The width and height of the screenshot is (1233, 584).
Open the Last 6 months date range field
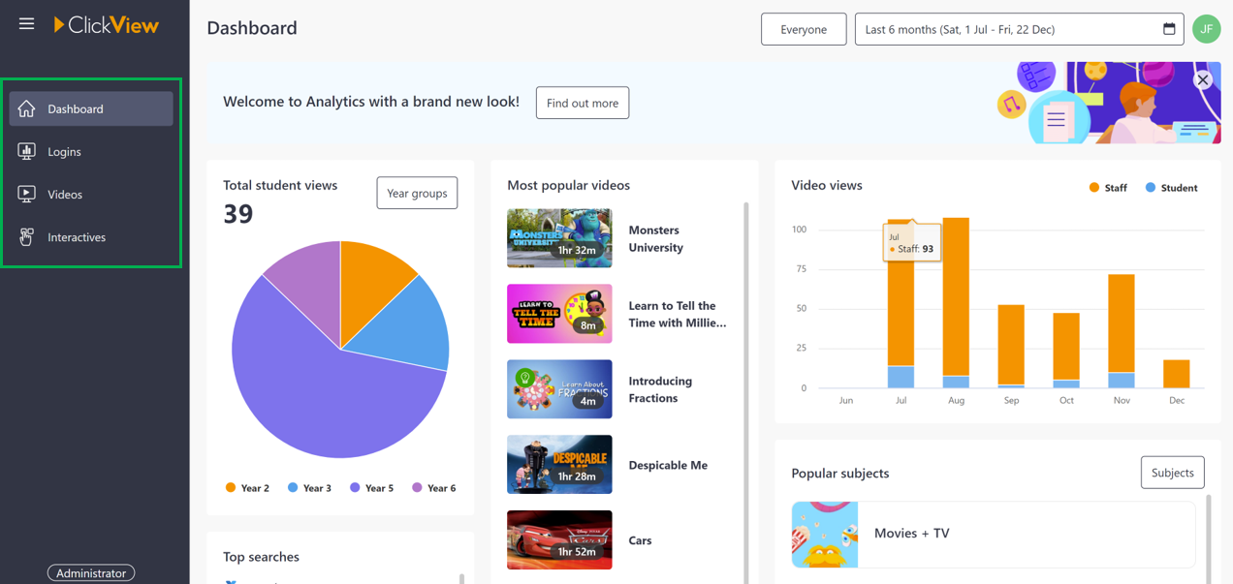click(x=1019, y=29)
